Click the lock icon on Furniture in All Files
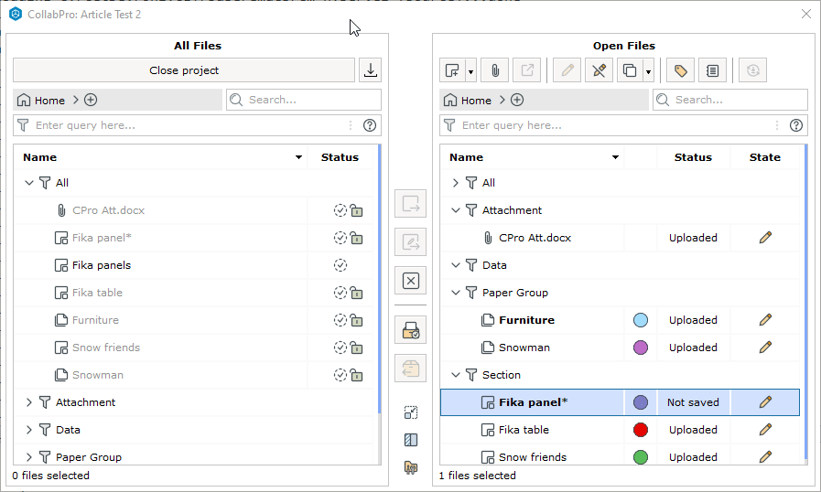This screenshot has height=492, width=821. pos(357,320)
